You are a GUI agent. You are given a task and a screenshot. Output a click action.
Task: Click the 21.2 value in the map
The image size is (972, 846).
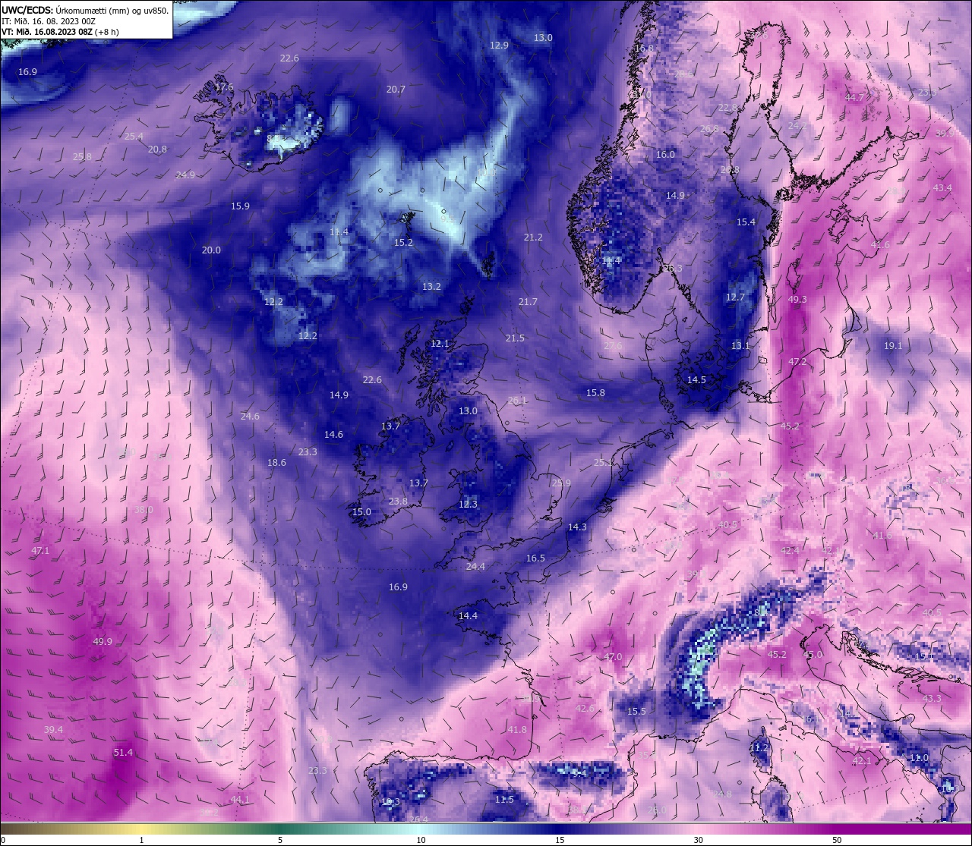[x=533, y=237]
